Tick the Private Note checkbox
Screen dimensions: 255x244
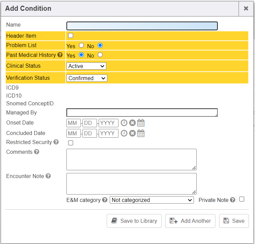pos(242,199)
